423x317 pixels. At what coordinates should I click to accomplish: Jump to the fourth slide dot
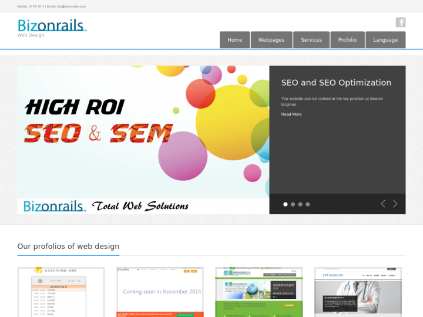point(307,204)
